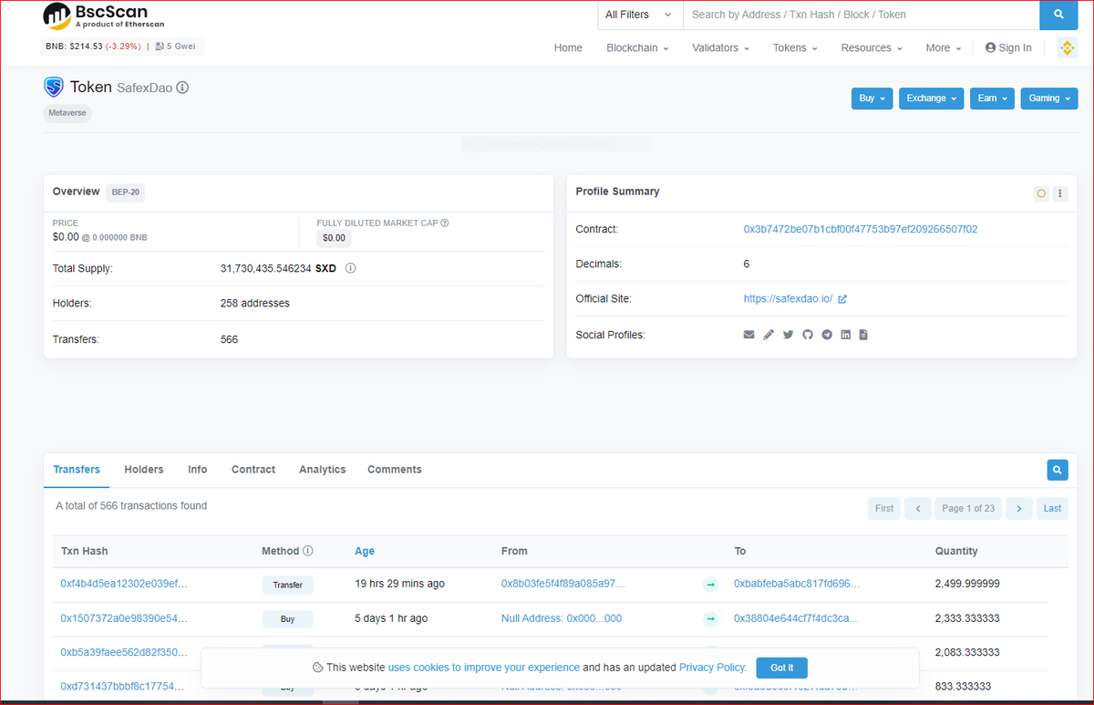This screenshot has width=1094, height=705.
Task: Switch to the Info tab
Action: [198, 470]
